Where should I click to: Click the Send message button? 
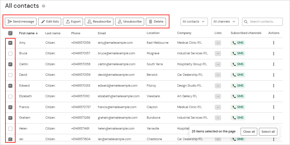(21, 21)
